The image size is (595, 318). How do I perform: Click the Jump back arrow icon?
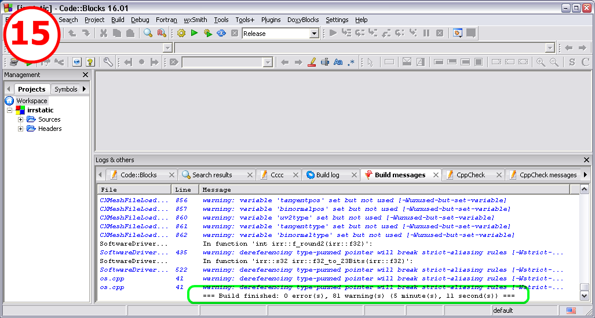pyautogui.click(x=568, y=48)
